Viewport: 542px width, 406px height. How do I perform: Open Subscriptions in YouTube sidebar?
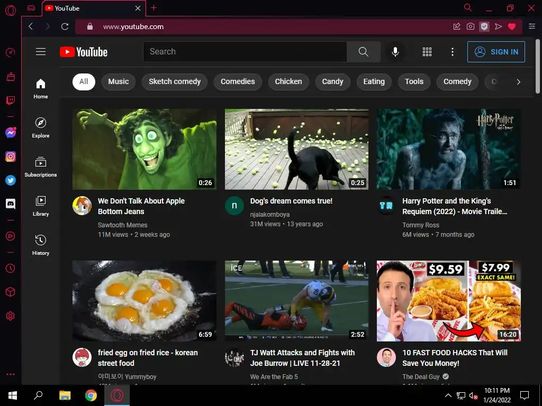point(41,167)
